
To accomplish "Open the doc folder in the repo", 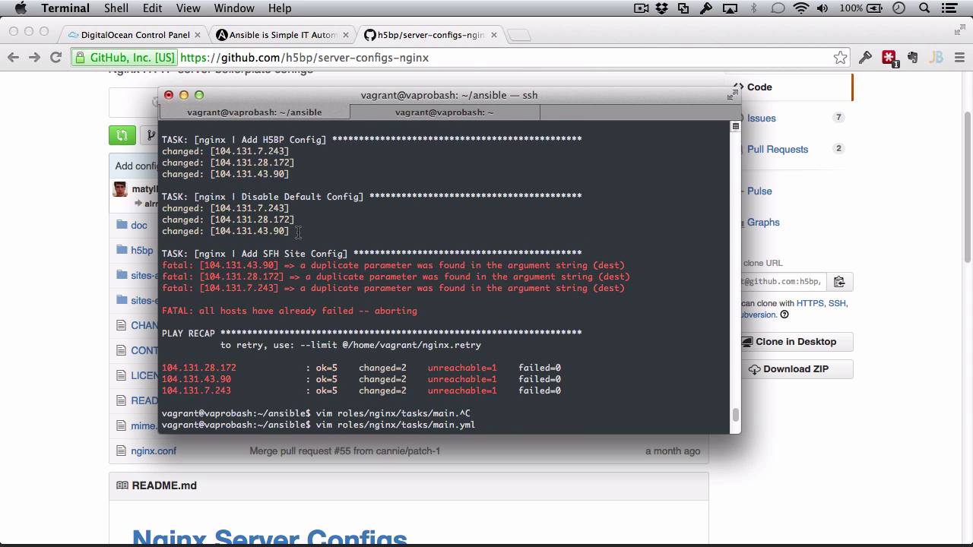I will pyautogui.click(x=139, y=225).
